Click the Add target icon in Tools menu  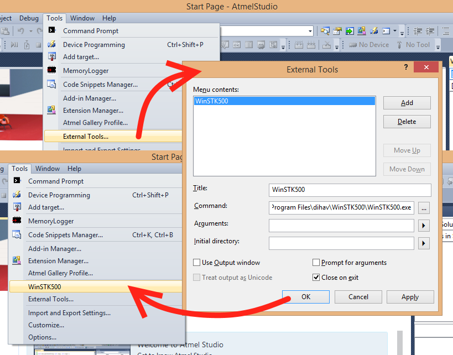(51, 56)
